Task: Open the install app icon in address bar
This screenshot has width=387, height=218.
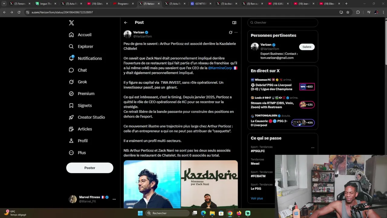Action: point(341,12)
